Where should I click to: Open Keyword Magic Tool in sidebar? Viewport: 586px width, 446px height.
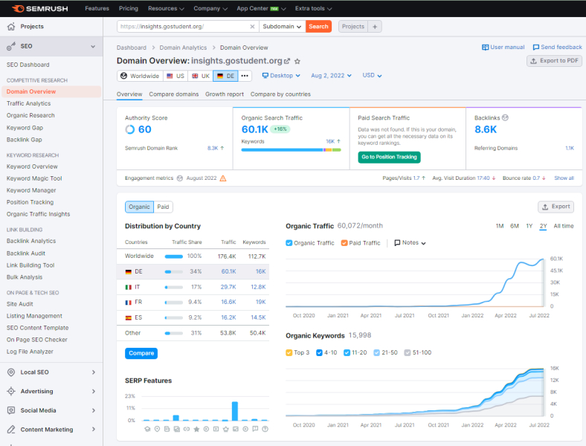pyautogui.click(x=34, y=178)
